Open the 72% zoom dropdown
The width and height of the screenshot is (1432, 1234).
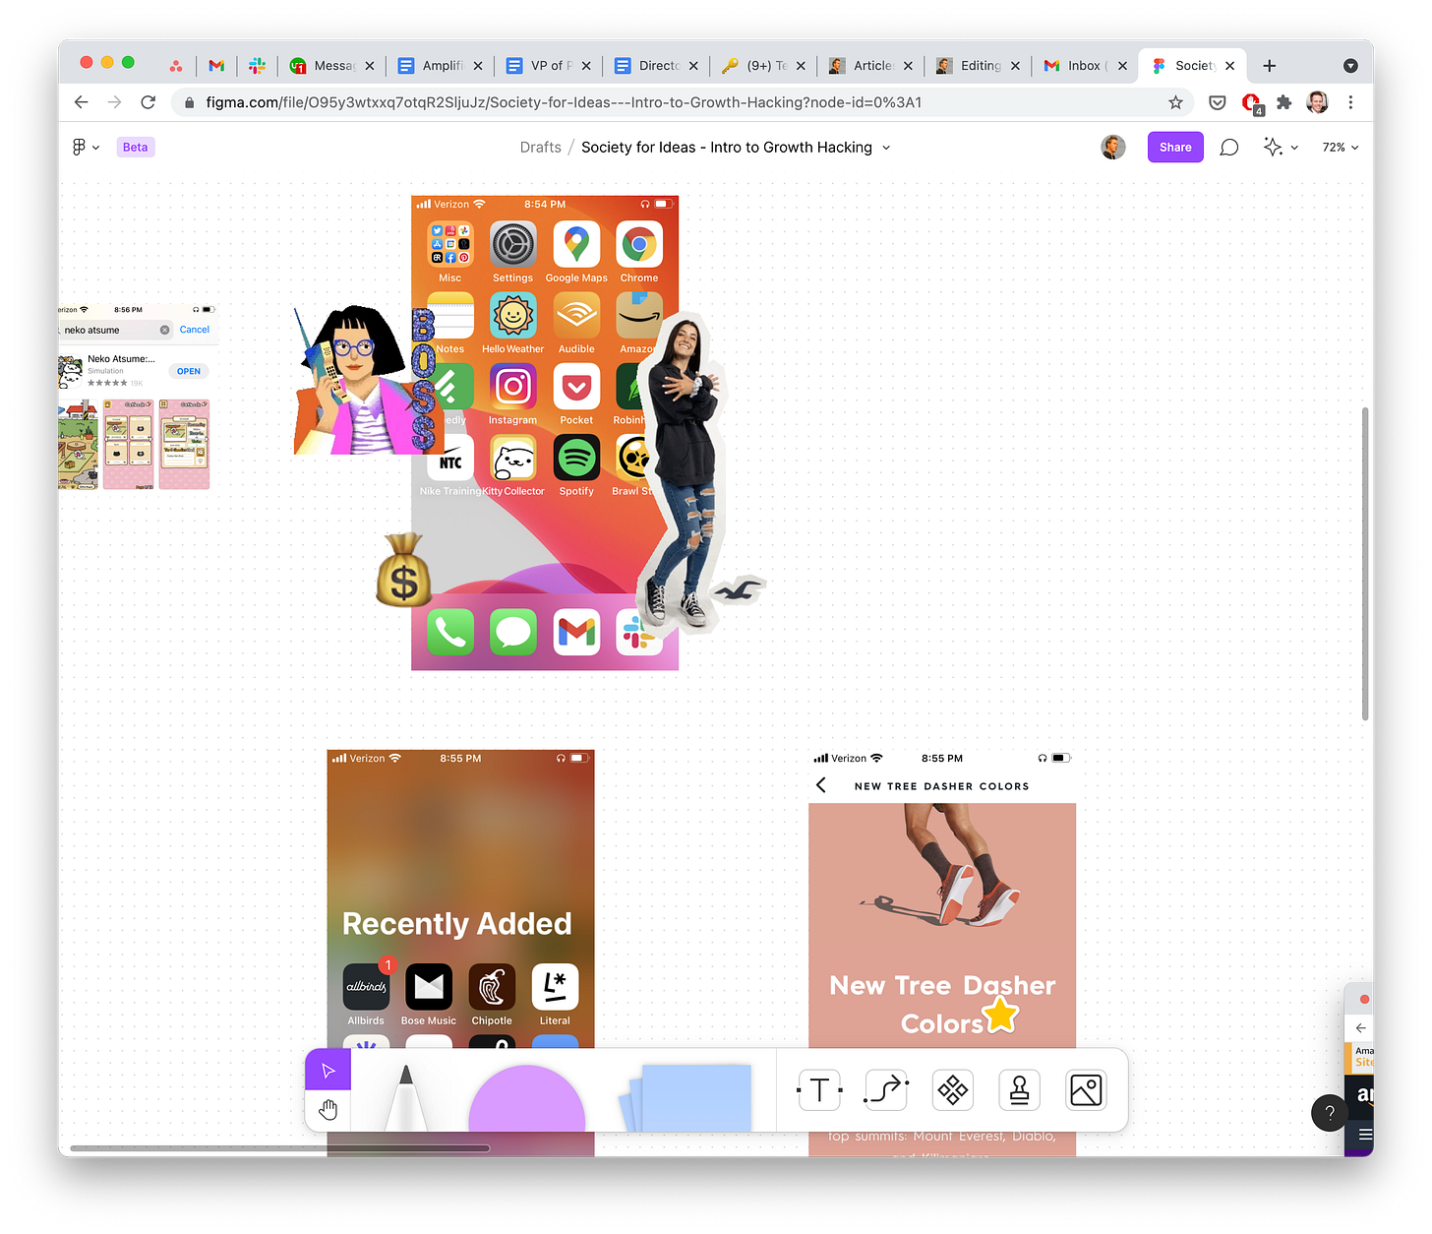tap(1340, 148)
